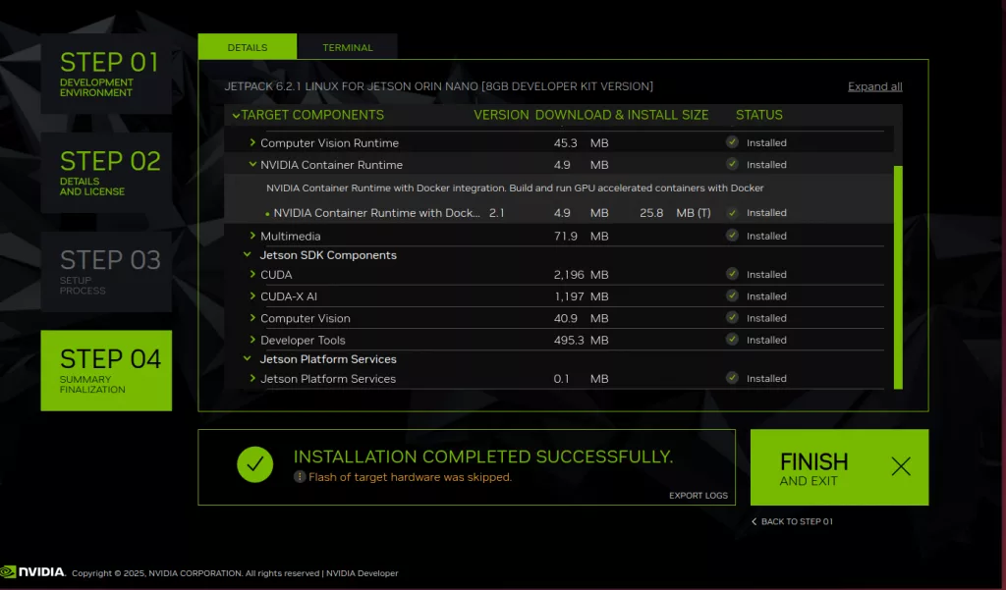The height and width of the screenshot is (590, 1006).
Task: Expand the Computer Vision Runtime row
Action: tap(252, 142)
